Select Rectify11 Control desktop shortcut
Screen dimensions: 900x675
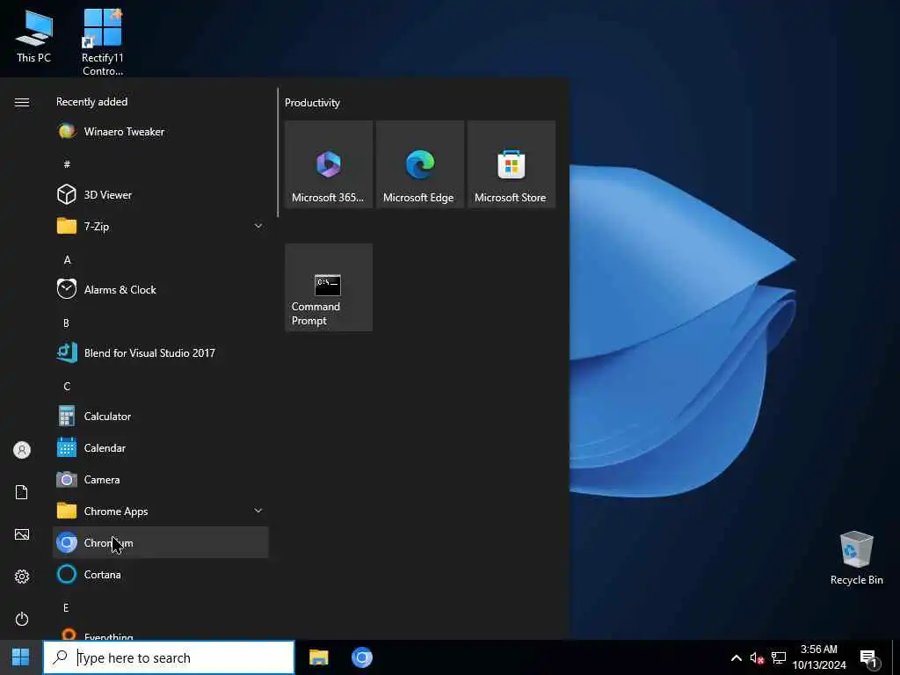click(102, 42)
